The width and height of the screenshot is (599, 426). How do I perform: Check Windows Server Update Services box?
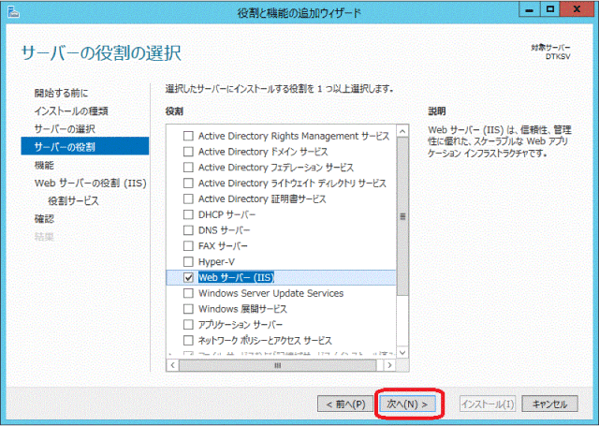coord(188,293)
